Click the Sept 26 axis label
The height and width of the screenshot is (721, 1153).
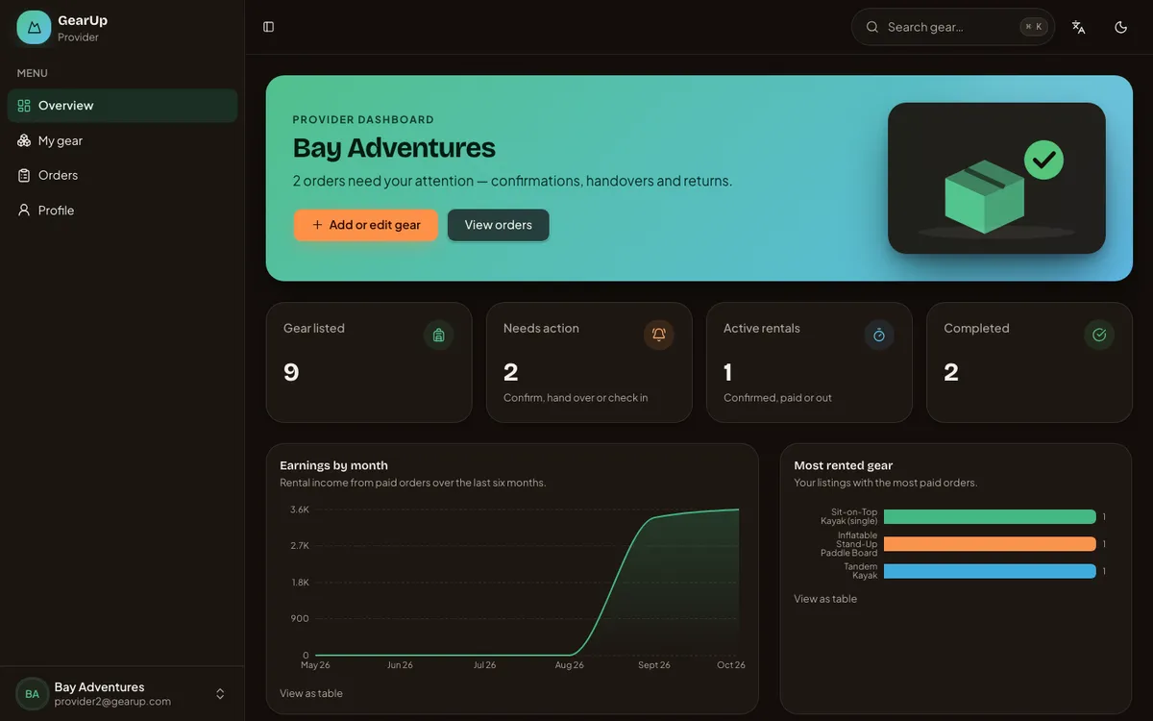click(655, 665)
